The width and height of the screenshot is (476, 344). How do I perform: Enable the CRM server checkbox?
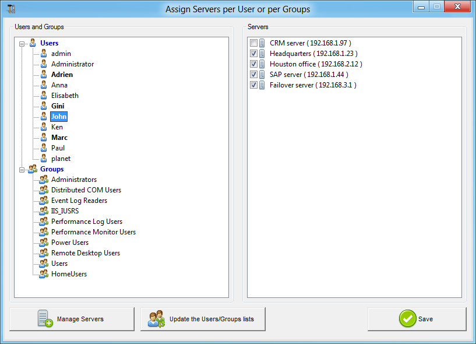click(254, 43)
